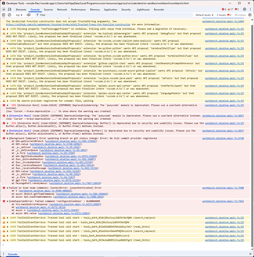Show the console sidebar panel icon
Image resolution: width=254 pixels, height=257 pixels.
click(4, 15)
